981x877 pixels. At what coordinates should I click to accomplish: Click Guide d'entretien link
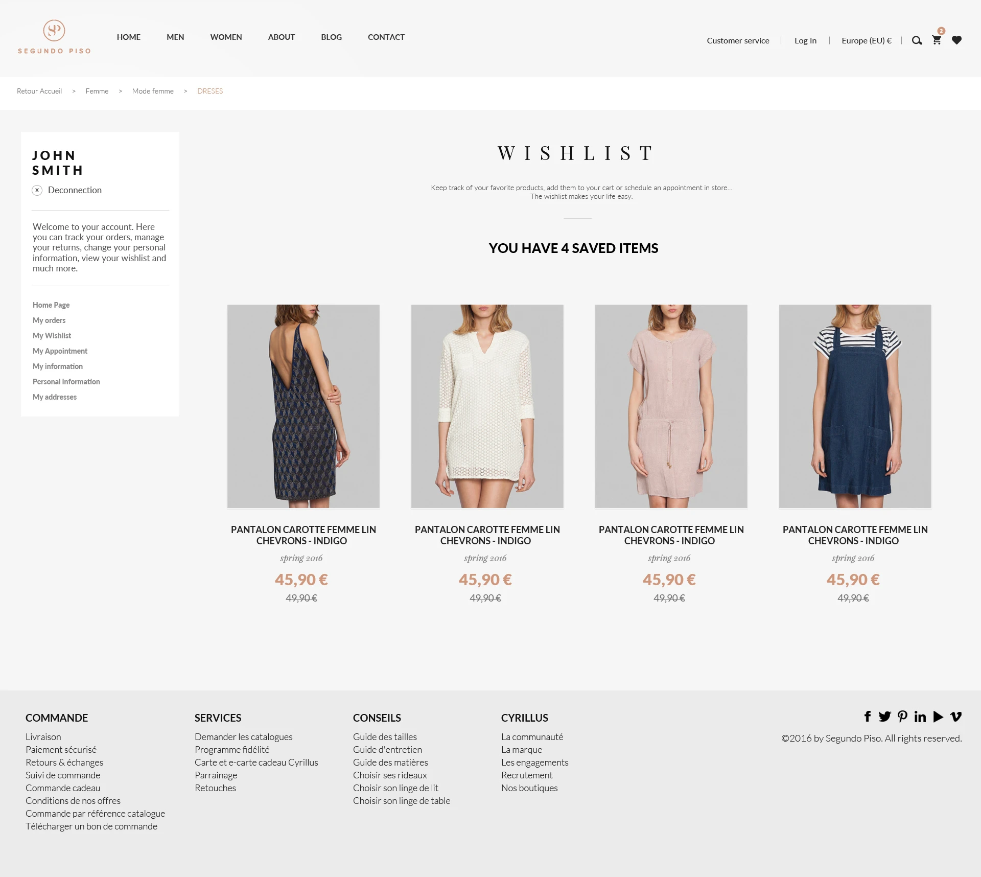coord(387,750)
